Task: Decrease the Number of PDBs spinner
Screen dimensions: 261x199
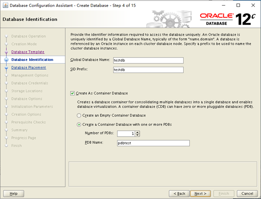Action: click(x=137, y=135)
